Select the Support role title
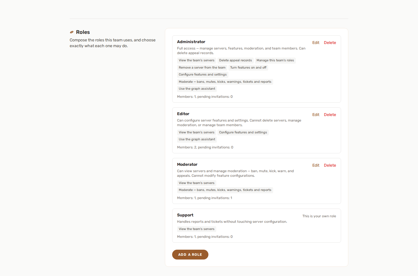The image size is (418, 276). pos(185,215)
